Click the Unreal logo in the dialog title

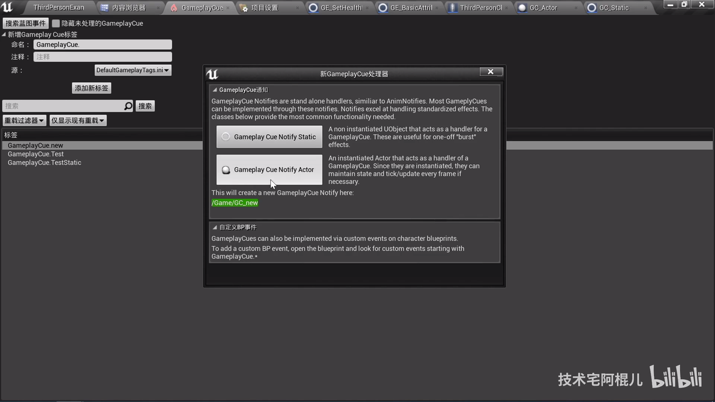tap(212, 74)
